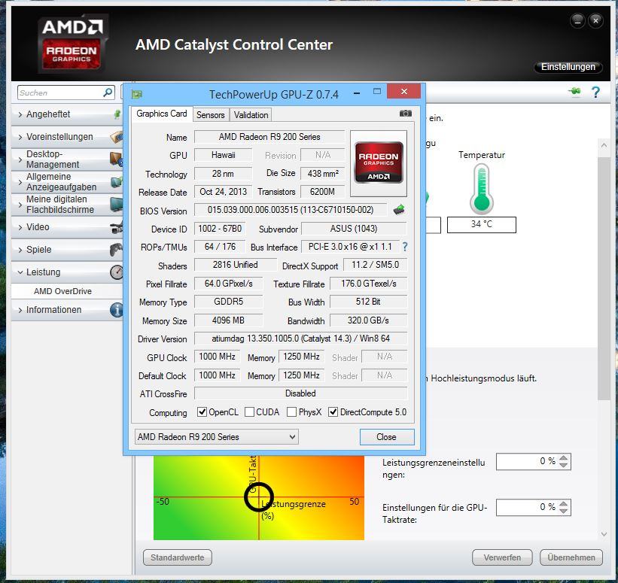Click the scrollbar down arrow in Catalyst
The image size is (618, 583).
tap(604, 534)
